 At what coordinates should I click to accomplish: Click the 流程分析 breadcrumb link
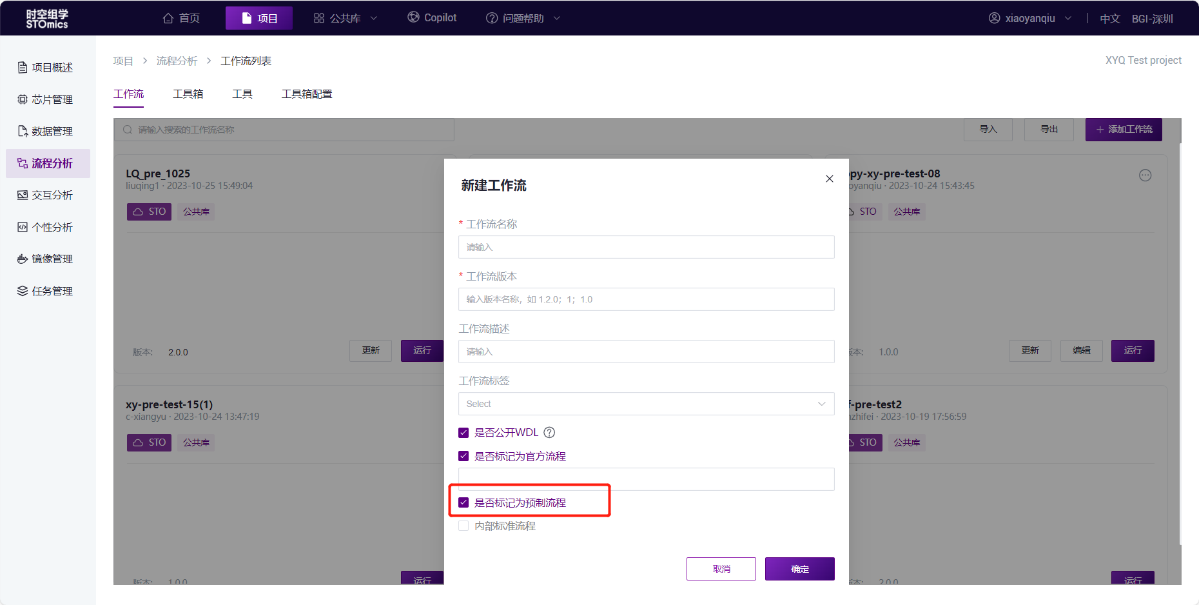pos(177,61)
